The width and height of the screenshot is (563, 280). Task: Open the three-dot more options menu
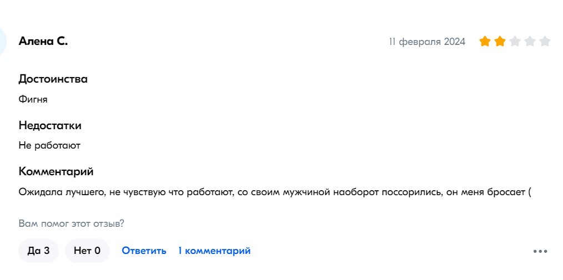coord(540,251)
